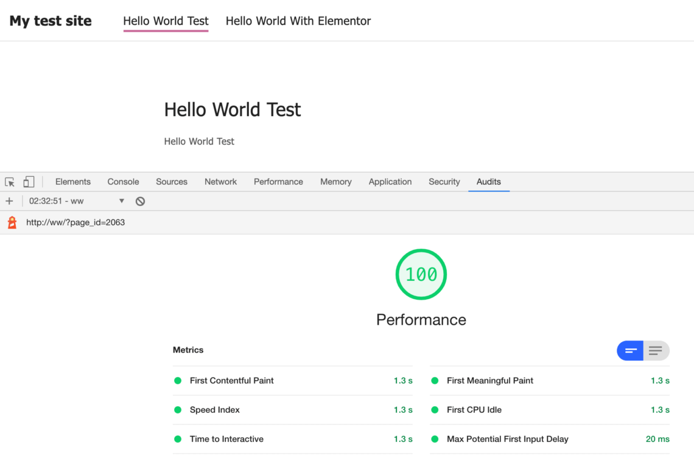Image resolution: width=694 pixels, height=459 pixels.
Task: Select the inspect element cursor icon
Action: [x=10, y=182]
